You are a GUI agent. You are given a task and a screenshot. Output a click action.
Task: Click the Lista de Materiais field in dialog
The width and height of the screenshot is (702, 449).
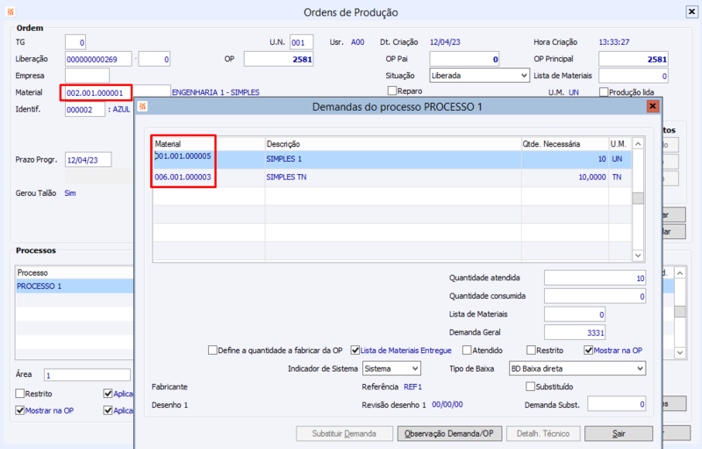pyautogui.click(x=575, y=314)
